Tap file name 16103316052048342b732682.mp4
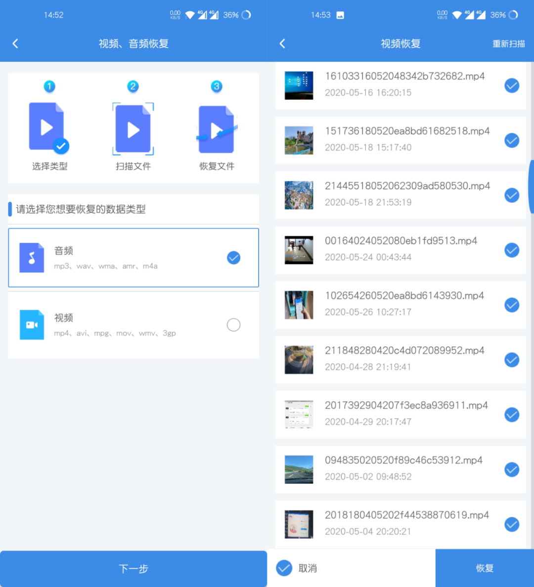The width and height of the screenshot is (534, 587). click(x=405, y=76)
